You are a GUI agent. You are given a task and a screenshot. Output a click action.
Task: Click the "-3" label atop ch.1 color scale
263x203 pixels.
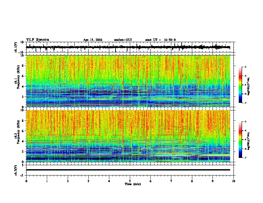click(x=245, y=67)
